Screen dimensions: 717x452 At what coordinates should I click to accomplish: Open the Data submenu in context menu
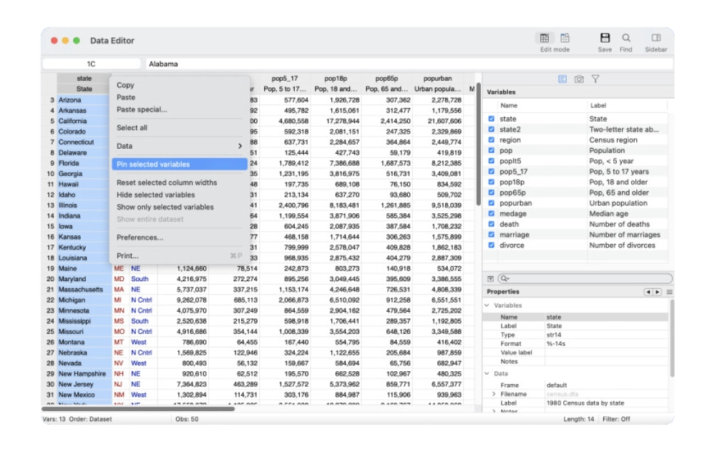179,146
